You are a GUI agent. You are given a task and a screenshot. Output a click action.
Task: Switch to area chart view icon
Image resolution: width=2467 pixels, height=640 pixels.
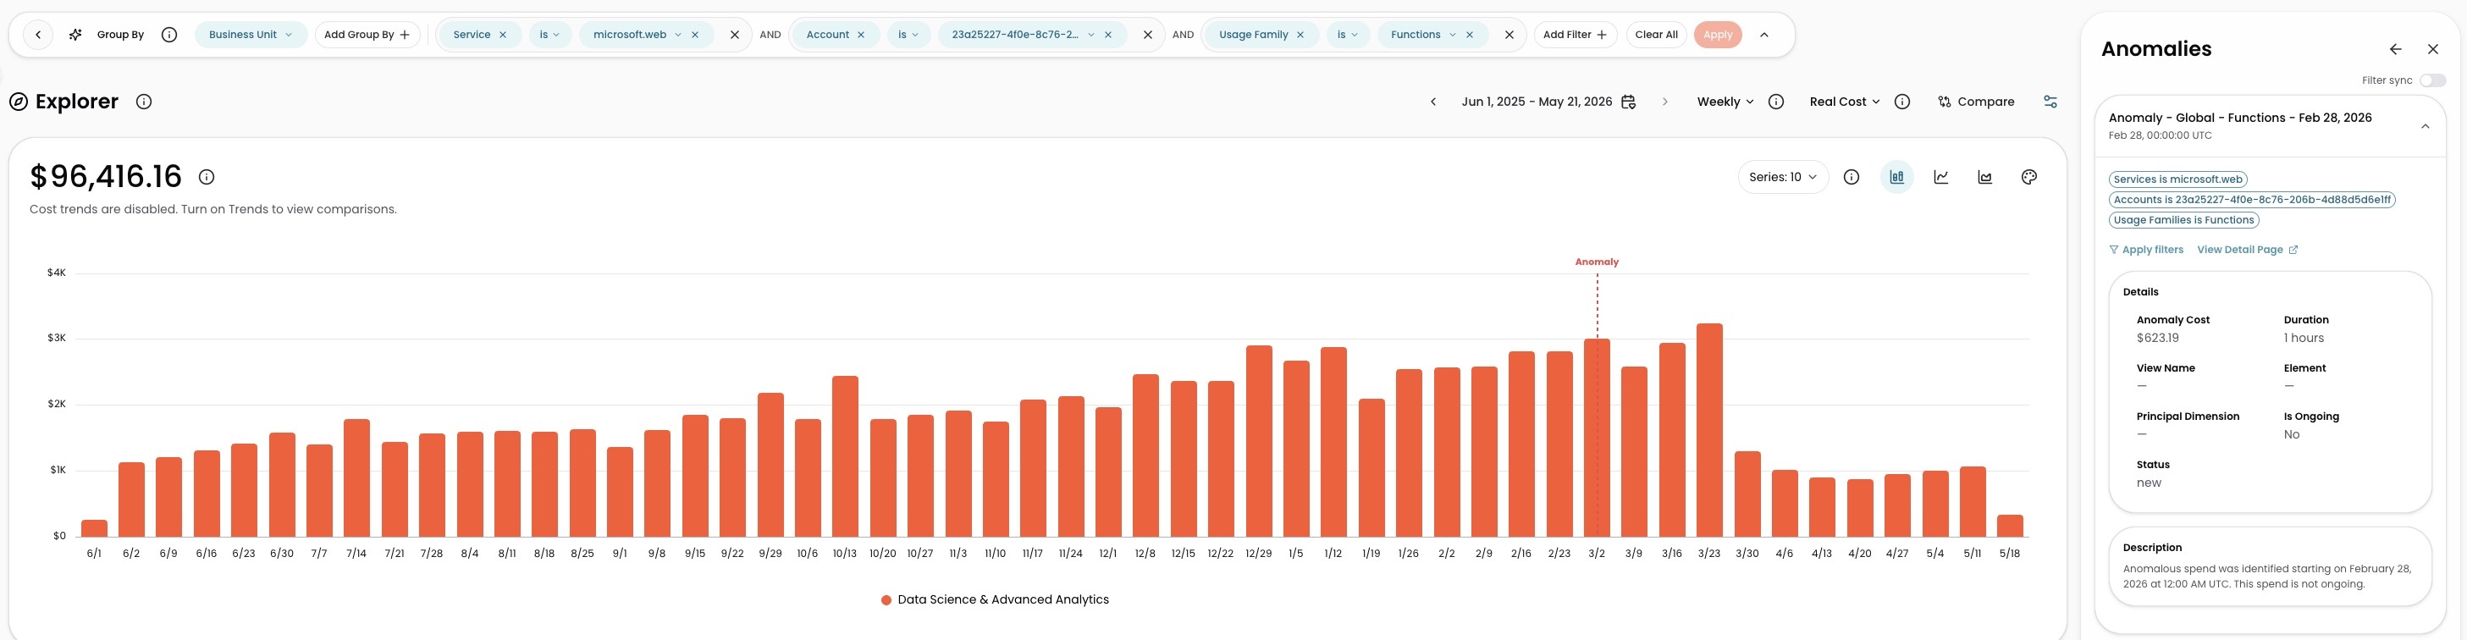tap(1985, 177)
